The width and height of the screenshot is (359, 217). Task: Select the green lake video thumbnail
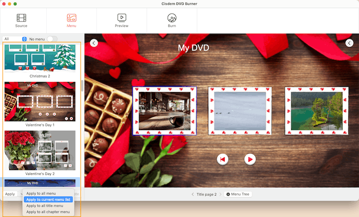313,111
